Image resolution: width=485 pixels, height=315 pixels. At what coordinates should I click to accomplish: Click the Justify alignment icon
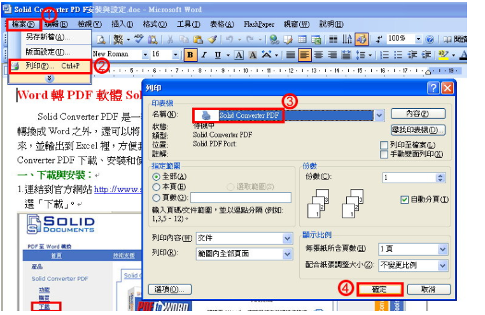tap(290, 55)
